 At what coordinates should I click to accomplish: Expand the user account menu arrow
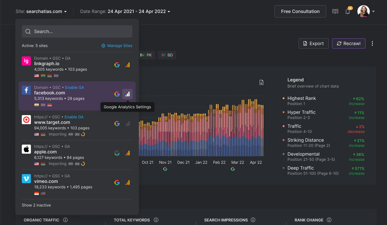coord(373,11)
